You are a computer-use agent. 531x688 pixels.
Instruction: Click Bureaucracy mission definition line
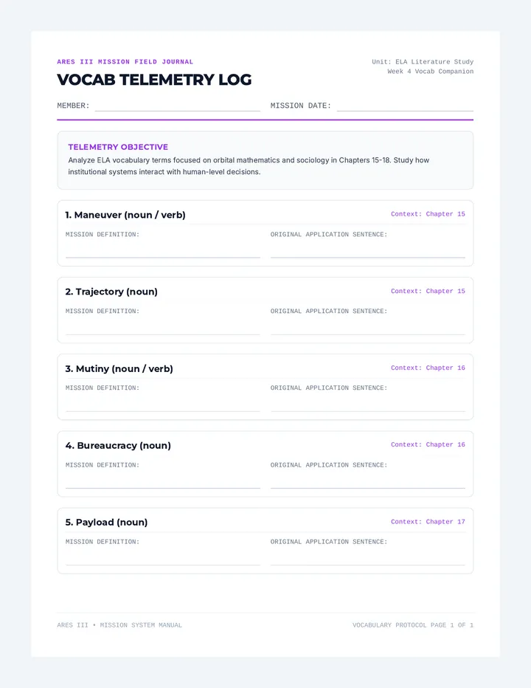[x=163, y=481]
